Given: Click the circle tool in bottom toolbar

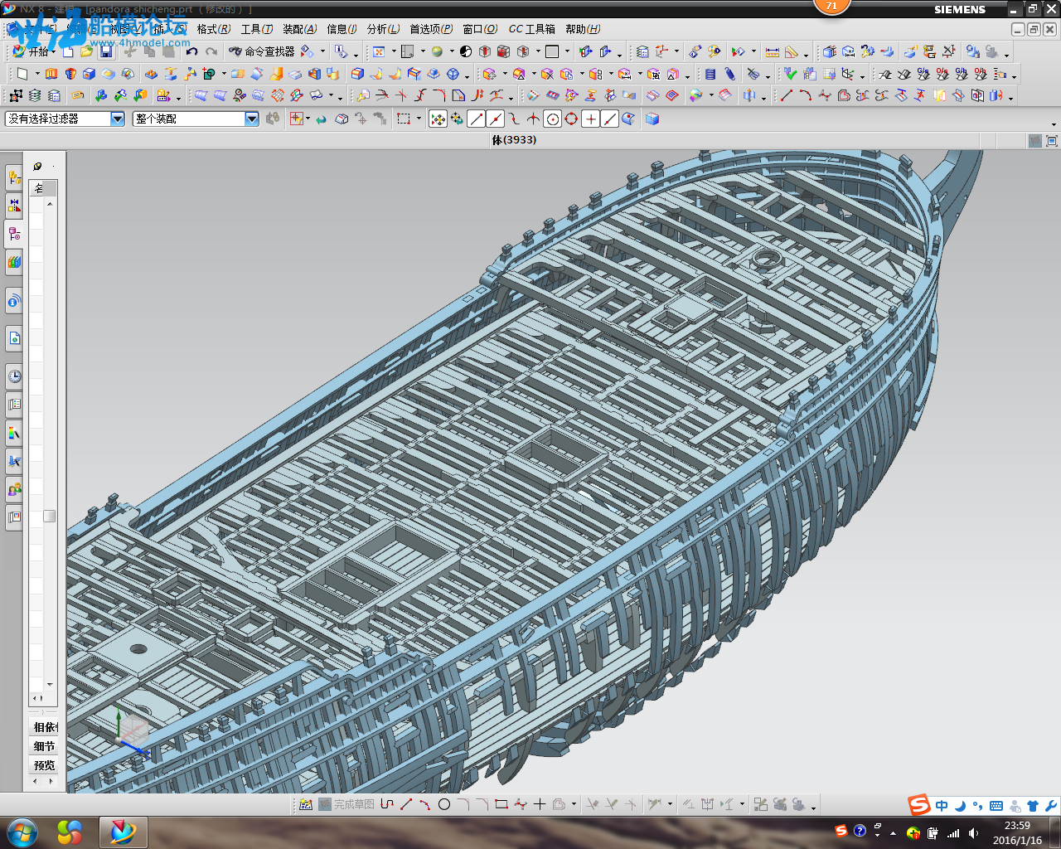Looking at the screenshot, I should tap(444, 804).
